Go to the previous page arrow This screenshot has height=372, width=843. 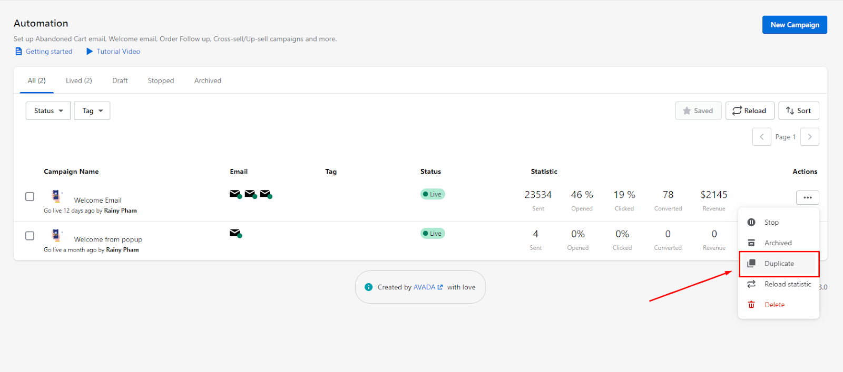tap(761, 137)
